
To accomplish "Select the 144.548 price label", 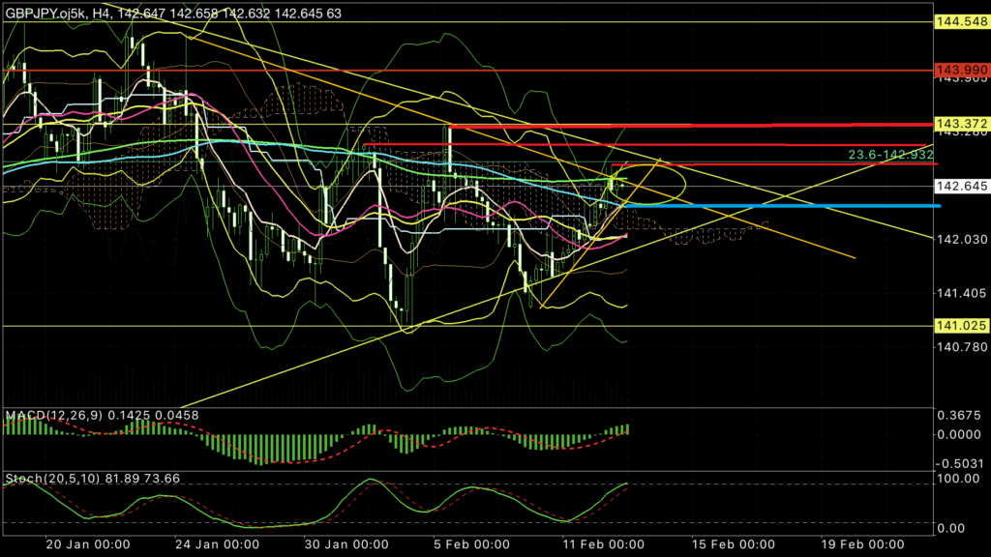I will click(962, 21).
